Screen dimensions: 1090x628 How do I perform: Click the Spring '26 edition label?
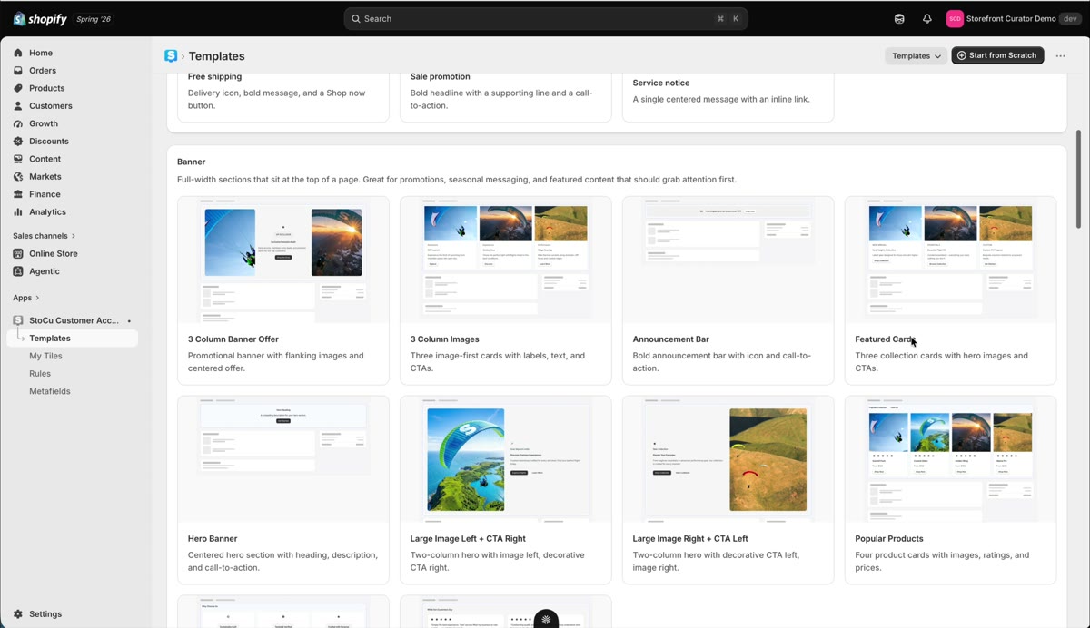pos(94,19)
